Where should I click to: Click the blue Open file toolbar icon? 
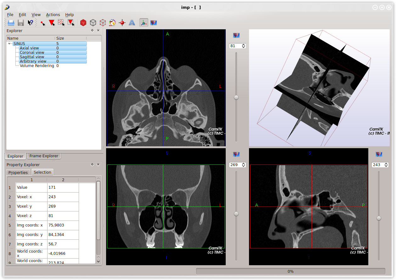11,23
